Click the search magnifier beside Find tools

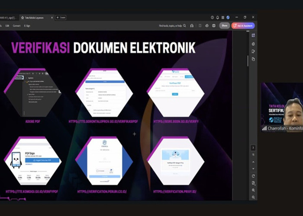coord(184,25)
